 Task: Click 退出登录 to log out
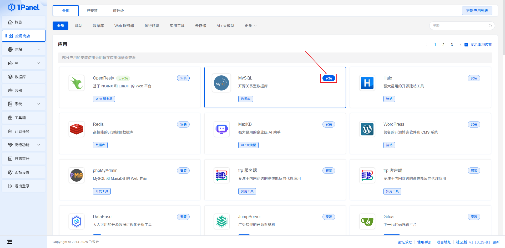click(x=24, y=186)
